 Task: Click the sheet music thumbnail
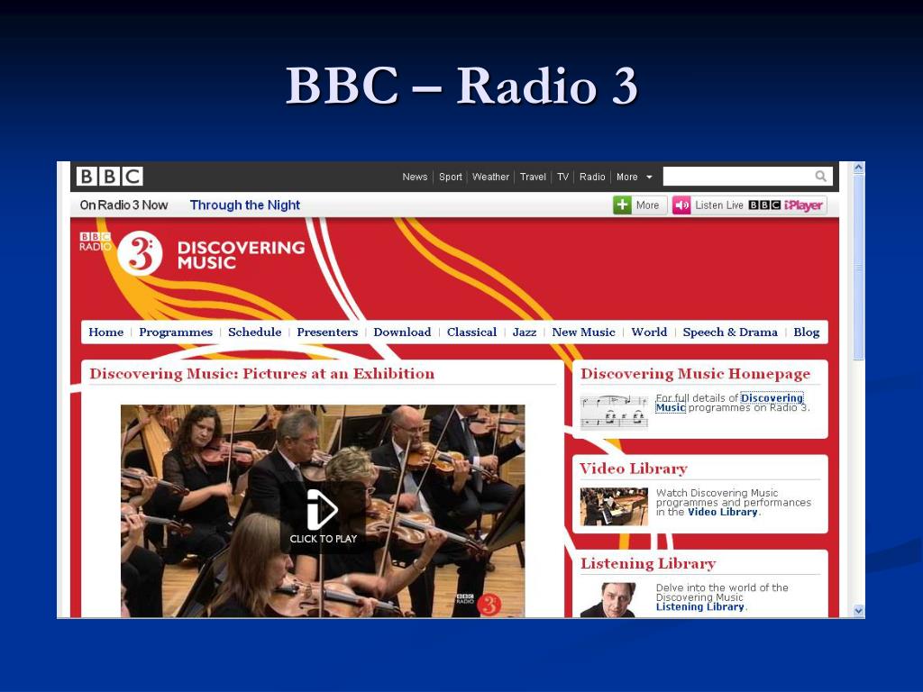click(x=613, y=412)
